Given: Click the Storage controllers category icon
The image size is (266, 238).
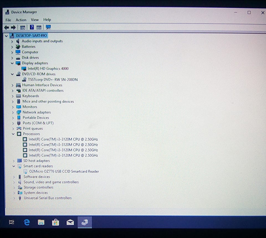Looking at the screenshot, I should pyautogui.click(x=20, y=187).
